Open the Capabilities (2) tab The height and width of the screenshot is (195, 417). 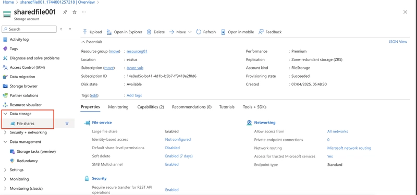[x=151, y=107]
